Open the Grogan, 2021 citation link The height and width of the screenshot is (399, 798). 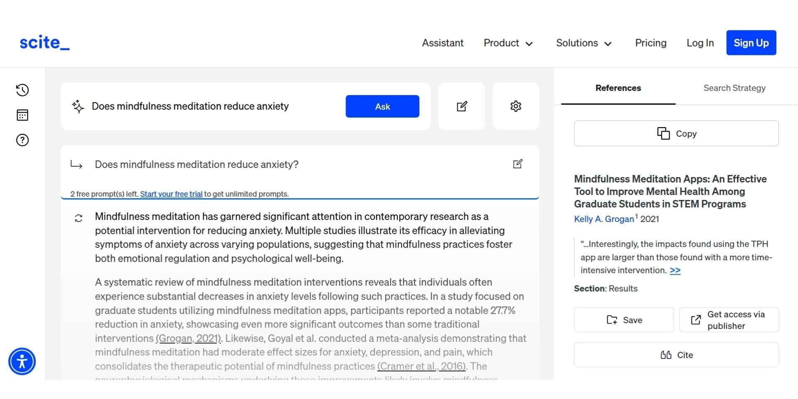click(x=189, y=338)
